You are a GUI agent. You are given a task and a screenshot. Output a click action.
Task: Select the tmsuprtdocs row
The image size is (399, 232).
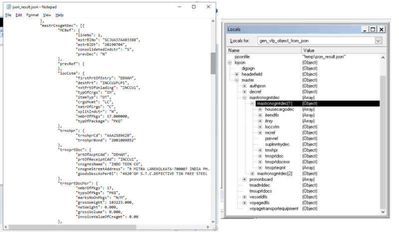pyautogui.click(x=303, y=191)
